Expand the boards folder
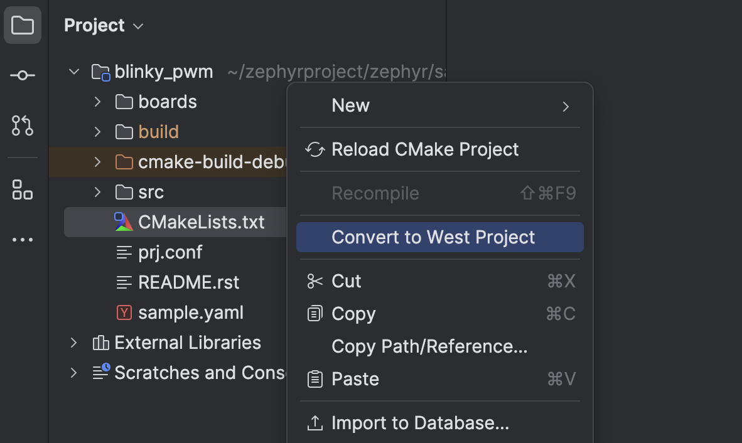 (x=97, y=101)
